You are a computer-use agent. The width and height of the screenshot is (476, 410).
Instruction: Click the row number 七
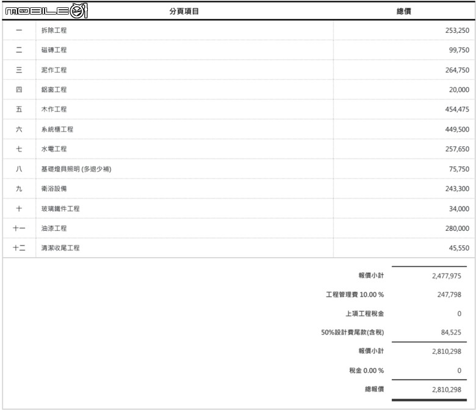point(19,149)
